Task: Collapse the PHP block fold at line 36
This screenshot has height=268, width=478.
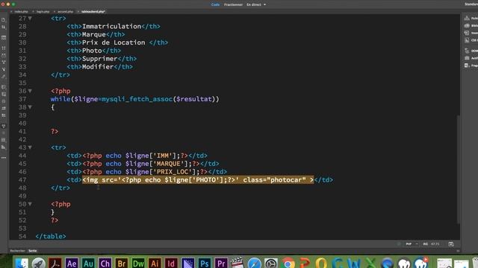Action: pos(30,91)
